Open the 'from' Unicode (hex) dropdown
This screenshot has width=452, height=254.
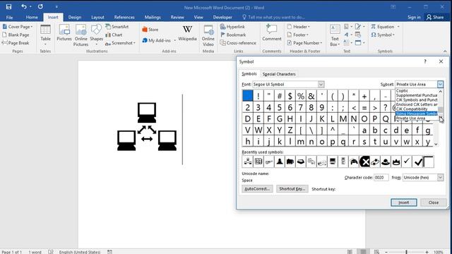[x=440, y=177]
